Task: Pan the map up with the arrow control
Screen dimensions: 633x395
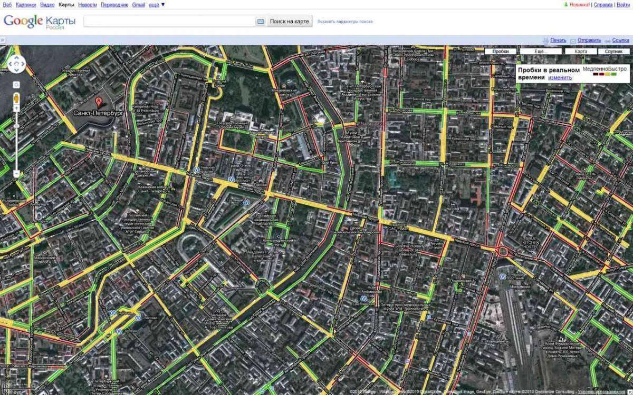Action: tap(16, 57)
